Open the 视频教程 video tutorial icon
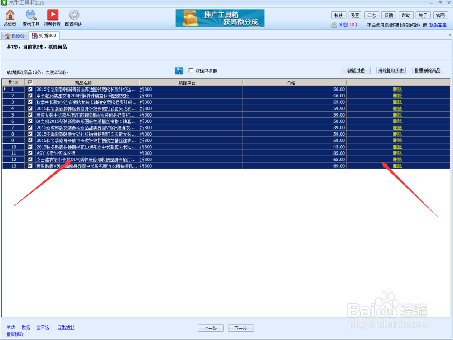The image size is (453, 340). coord(52,18)
